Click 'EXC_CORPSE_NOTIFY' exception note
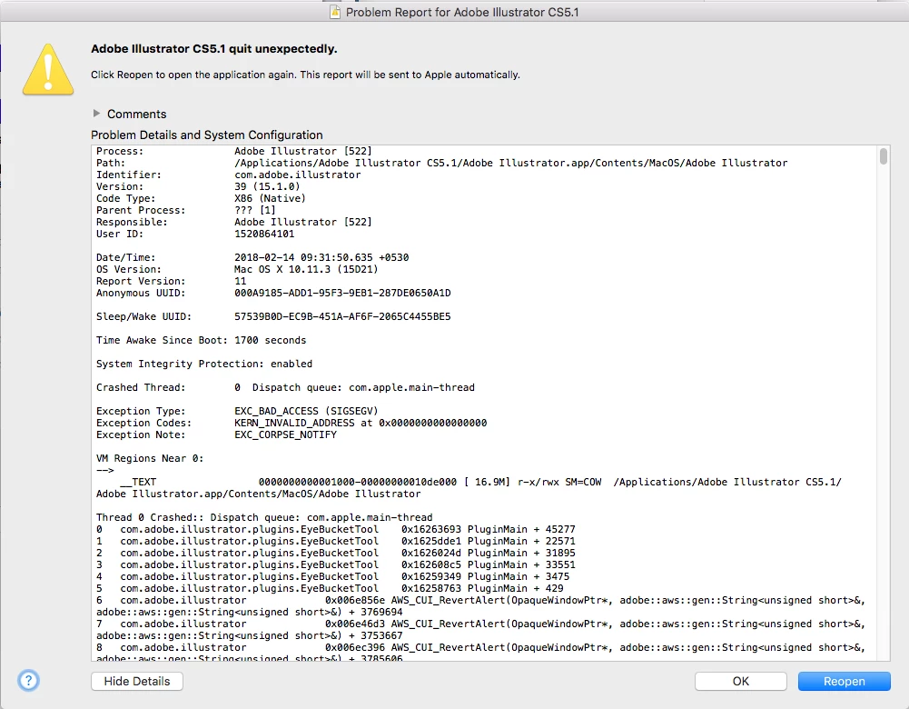The height and width of the screenshot is (709, 909). 285,434
